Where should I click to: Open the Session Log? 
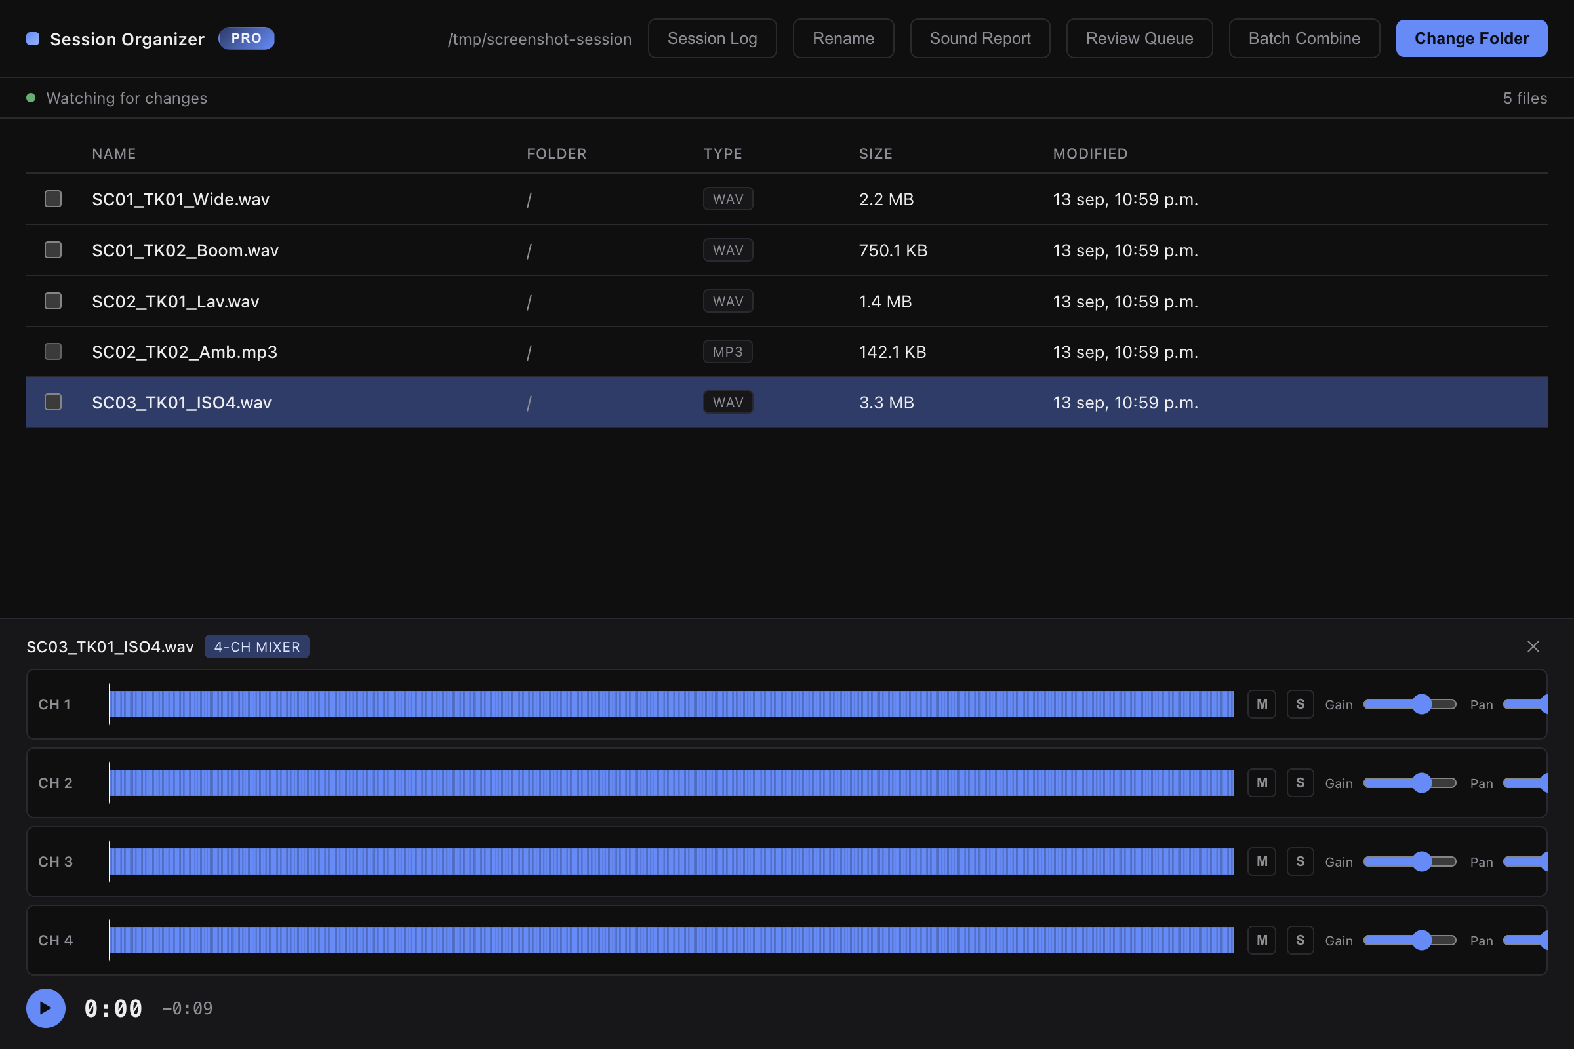click(712, 39)
